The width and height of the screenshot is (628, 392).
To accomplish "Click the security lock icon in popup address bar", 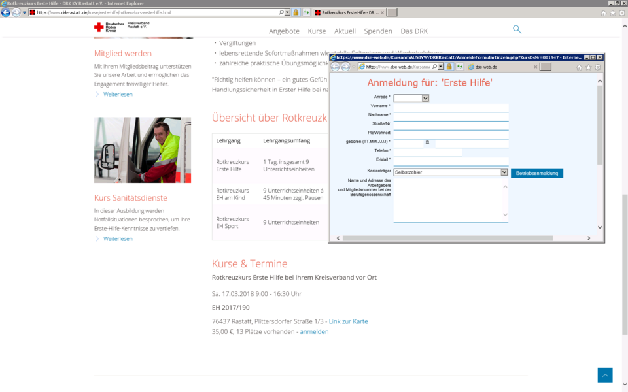I will point(450,67).
